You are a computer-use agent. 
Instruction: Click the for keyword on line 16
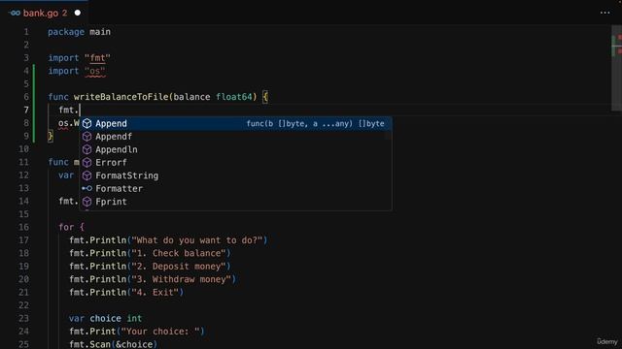tap(66, 227)
